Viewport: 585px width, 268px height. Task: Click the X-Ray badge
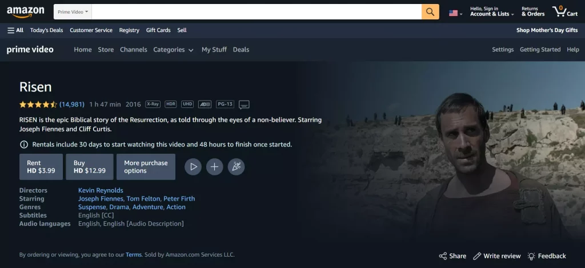153,104
